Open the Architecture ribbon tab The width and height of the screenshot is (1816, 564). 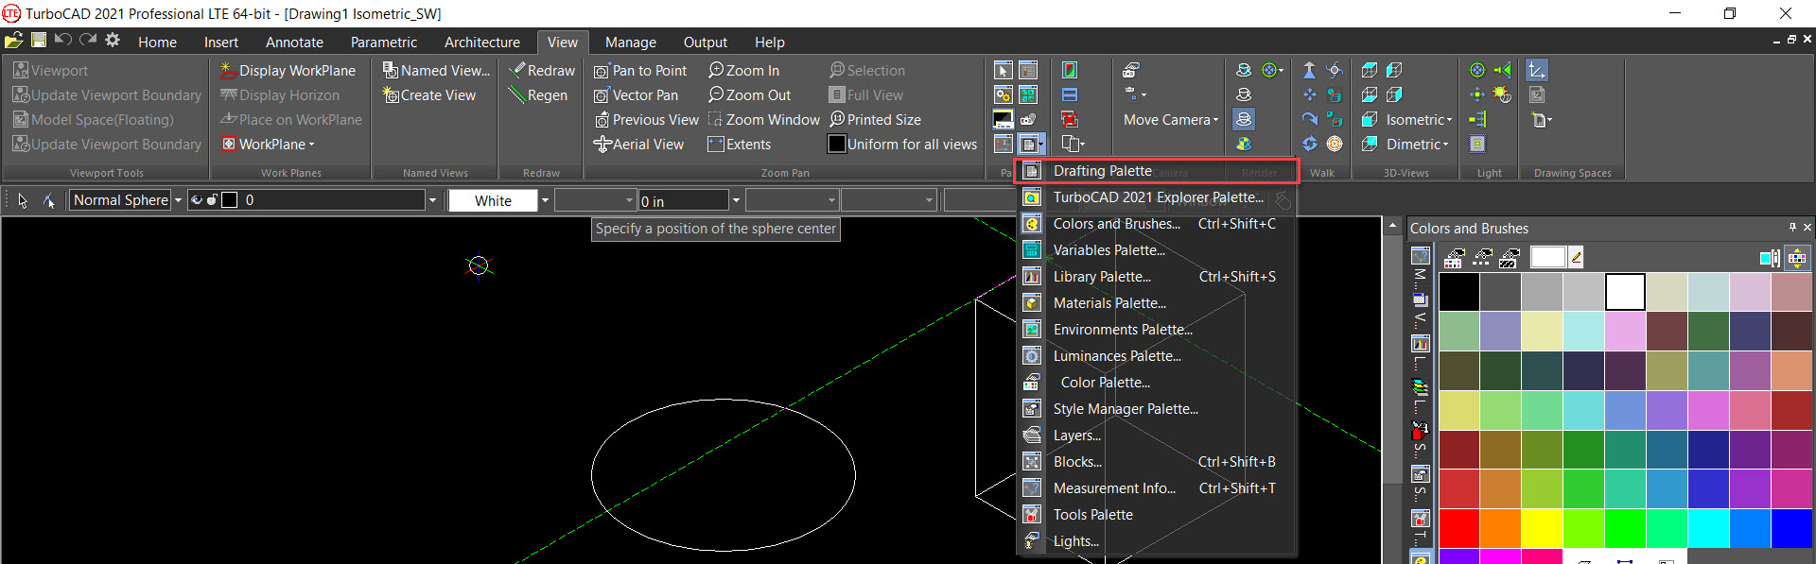coord(481,42)
